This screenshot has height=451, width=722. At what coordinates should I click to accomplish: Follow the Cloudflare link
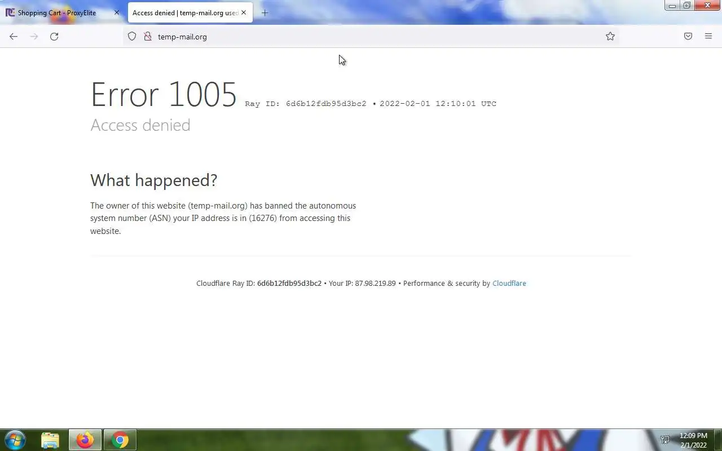(x=509, y=284)
